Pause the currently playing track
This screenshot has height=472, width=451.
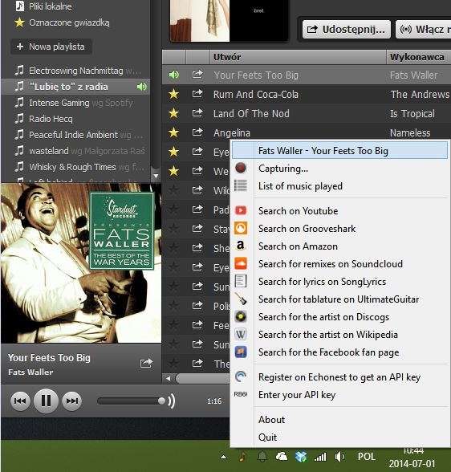(46, 401)
